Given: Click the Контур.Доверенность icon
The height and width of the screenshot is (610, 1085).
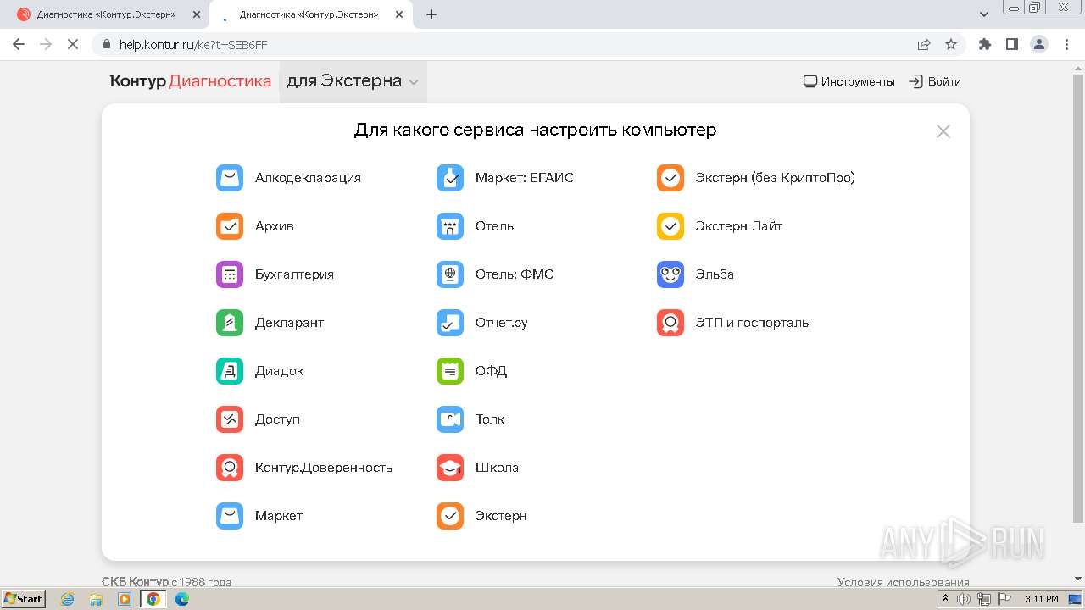Looking at the screenshot, I should click(230, 468).
